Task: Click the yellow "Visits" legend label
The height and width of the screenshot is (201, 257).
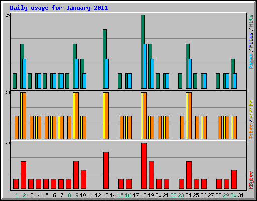Action: (x=251, y=110)
